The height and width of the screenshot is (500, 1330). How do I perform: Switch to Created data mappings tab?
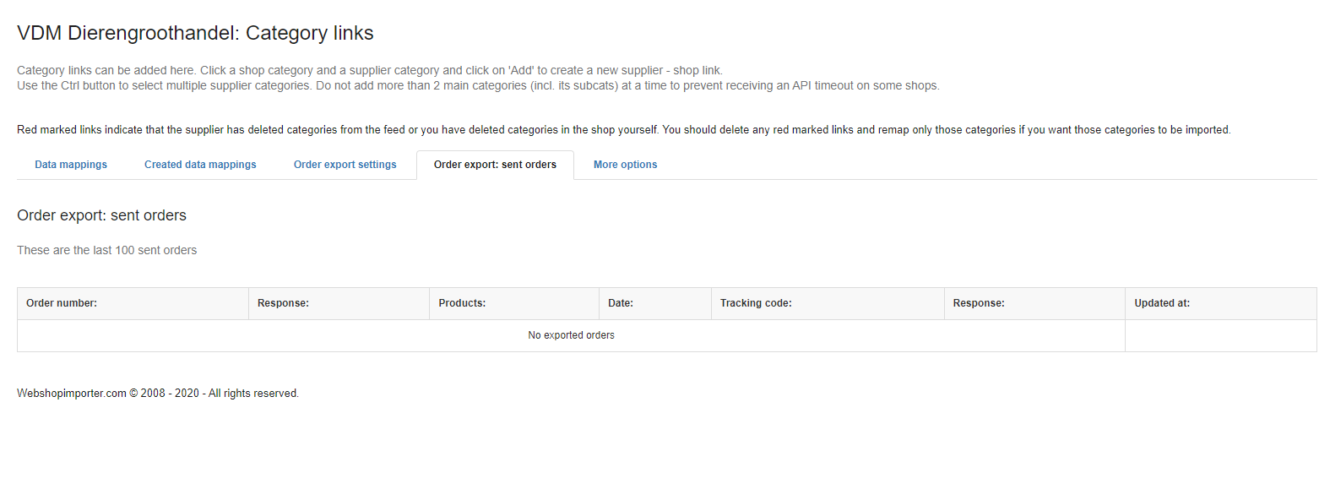click(x=200, y=165)
